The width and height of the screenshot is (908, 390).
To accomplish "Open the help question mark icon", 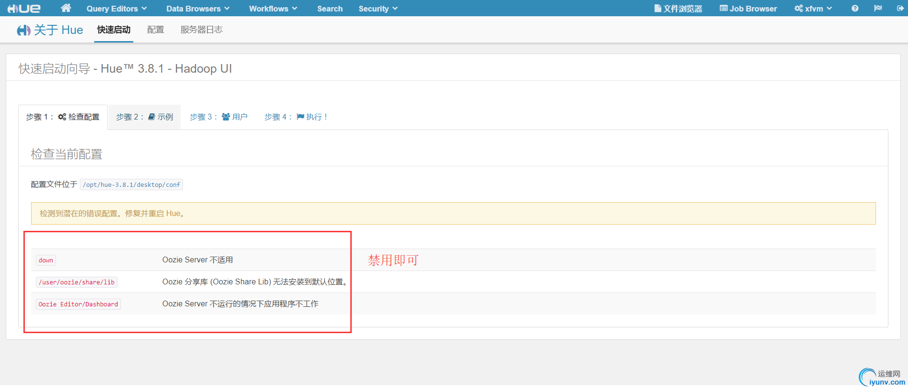I will (855, 9).
